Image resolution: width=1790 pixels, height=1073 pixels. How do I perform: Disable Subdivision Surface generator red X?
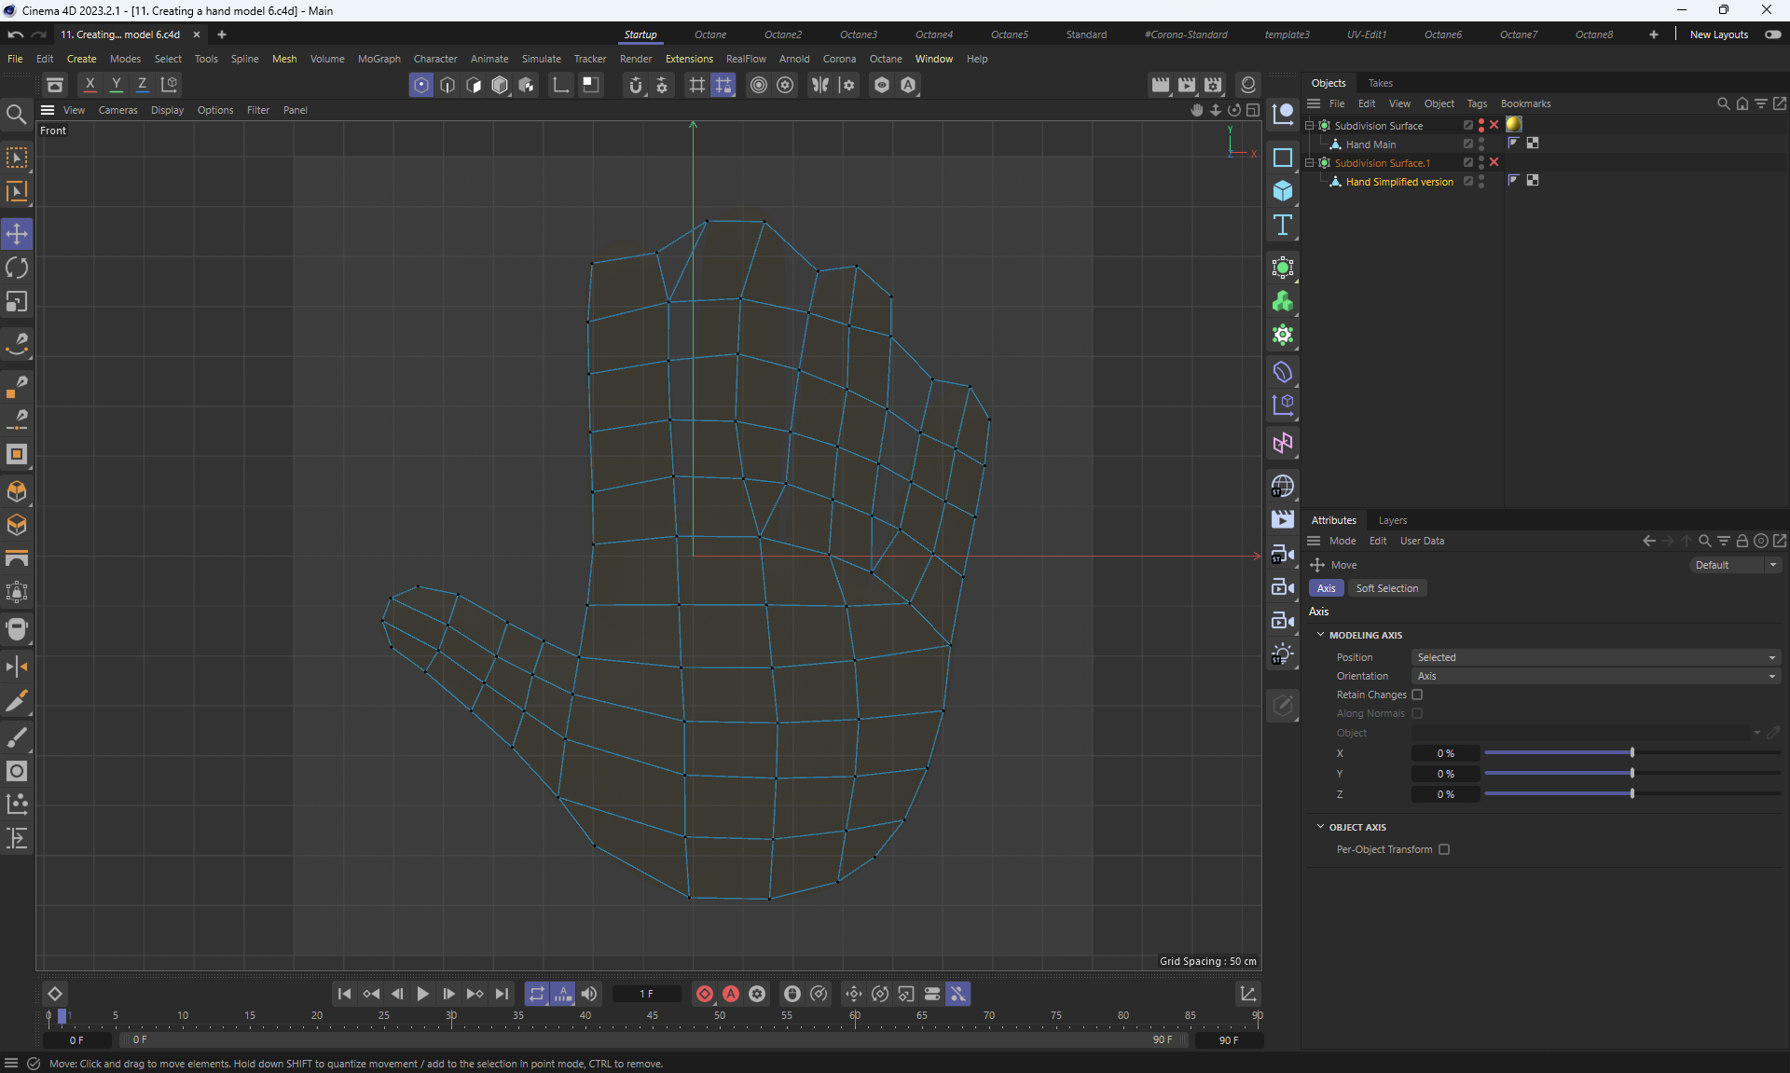tap(1494, 125)
